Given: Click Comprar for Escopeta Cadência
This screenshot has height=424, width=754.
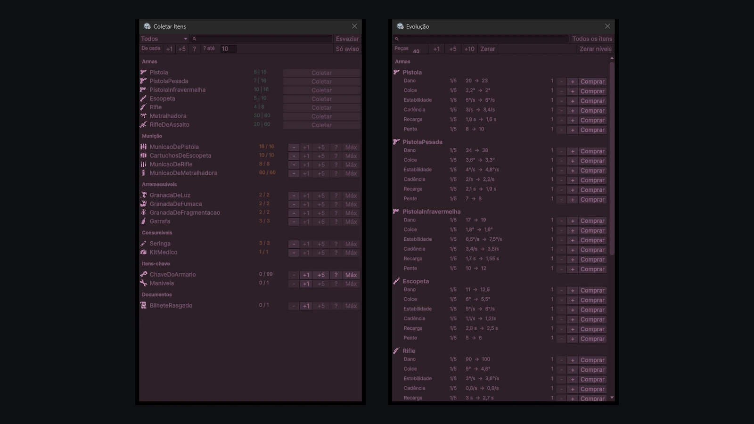Looking at the screenshot, I should click(592, 320).
